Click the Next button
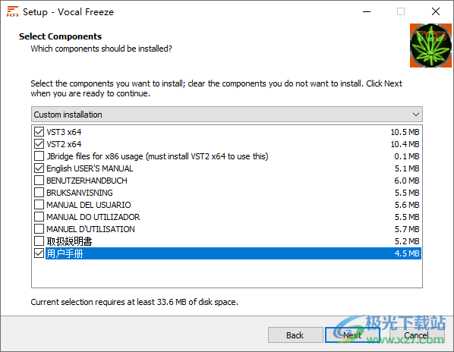The height and width of the screenshot is (352, 454). [352, 335]
